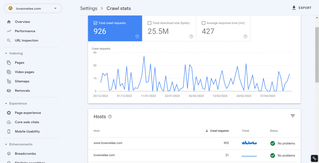Click the Removals crossed-eye icon
Screen dimensions: 319x163
point(9,91)
